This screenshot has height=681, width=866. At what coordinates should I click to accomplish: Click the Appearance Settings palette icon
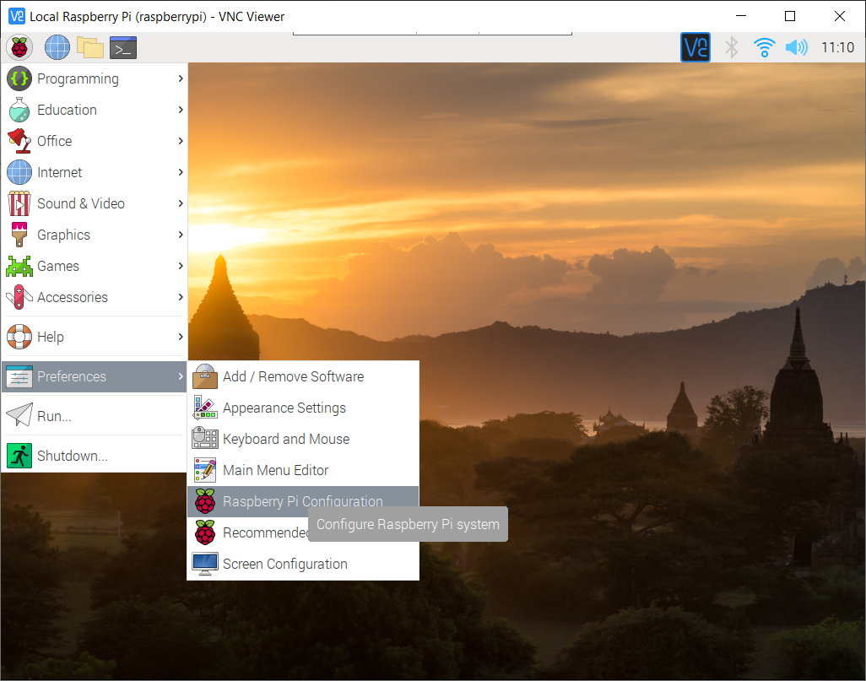(205, 408)
